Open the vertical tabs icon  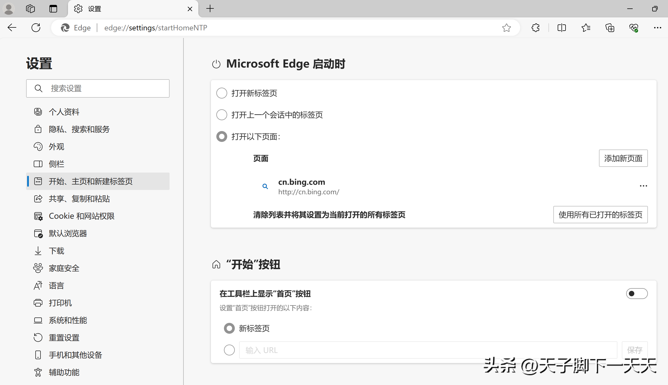coord(53,9)
